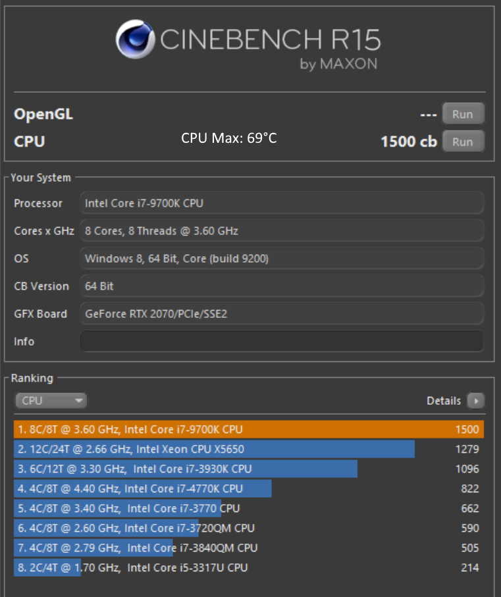Click the 1500 cb CPU score

coord(408,142)
